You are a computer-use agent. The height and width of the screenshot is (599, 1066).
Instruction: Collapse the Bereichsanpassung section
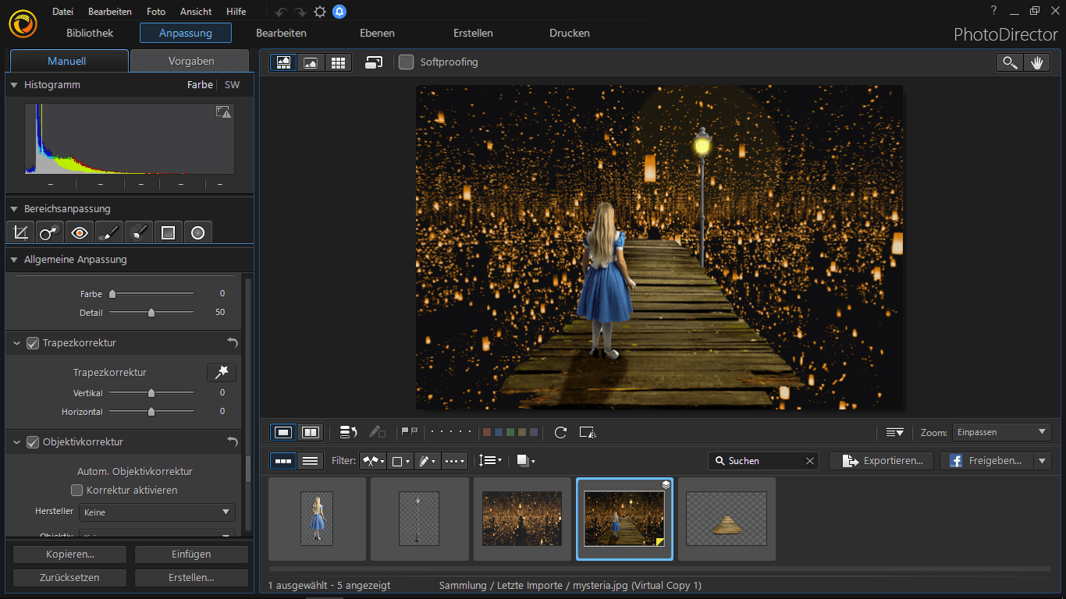[14, 209]
